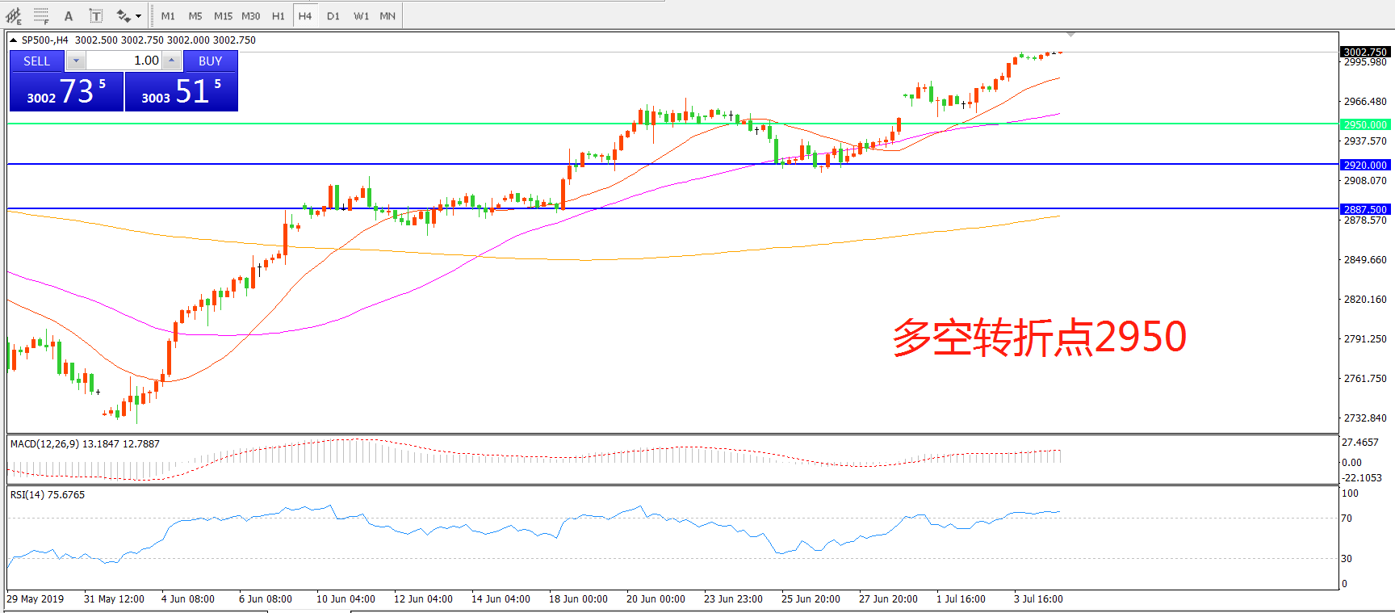Select the text 'A' tool
This screenshot has height=613, width=1395.
[69, 16]
